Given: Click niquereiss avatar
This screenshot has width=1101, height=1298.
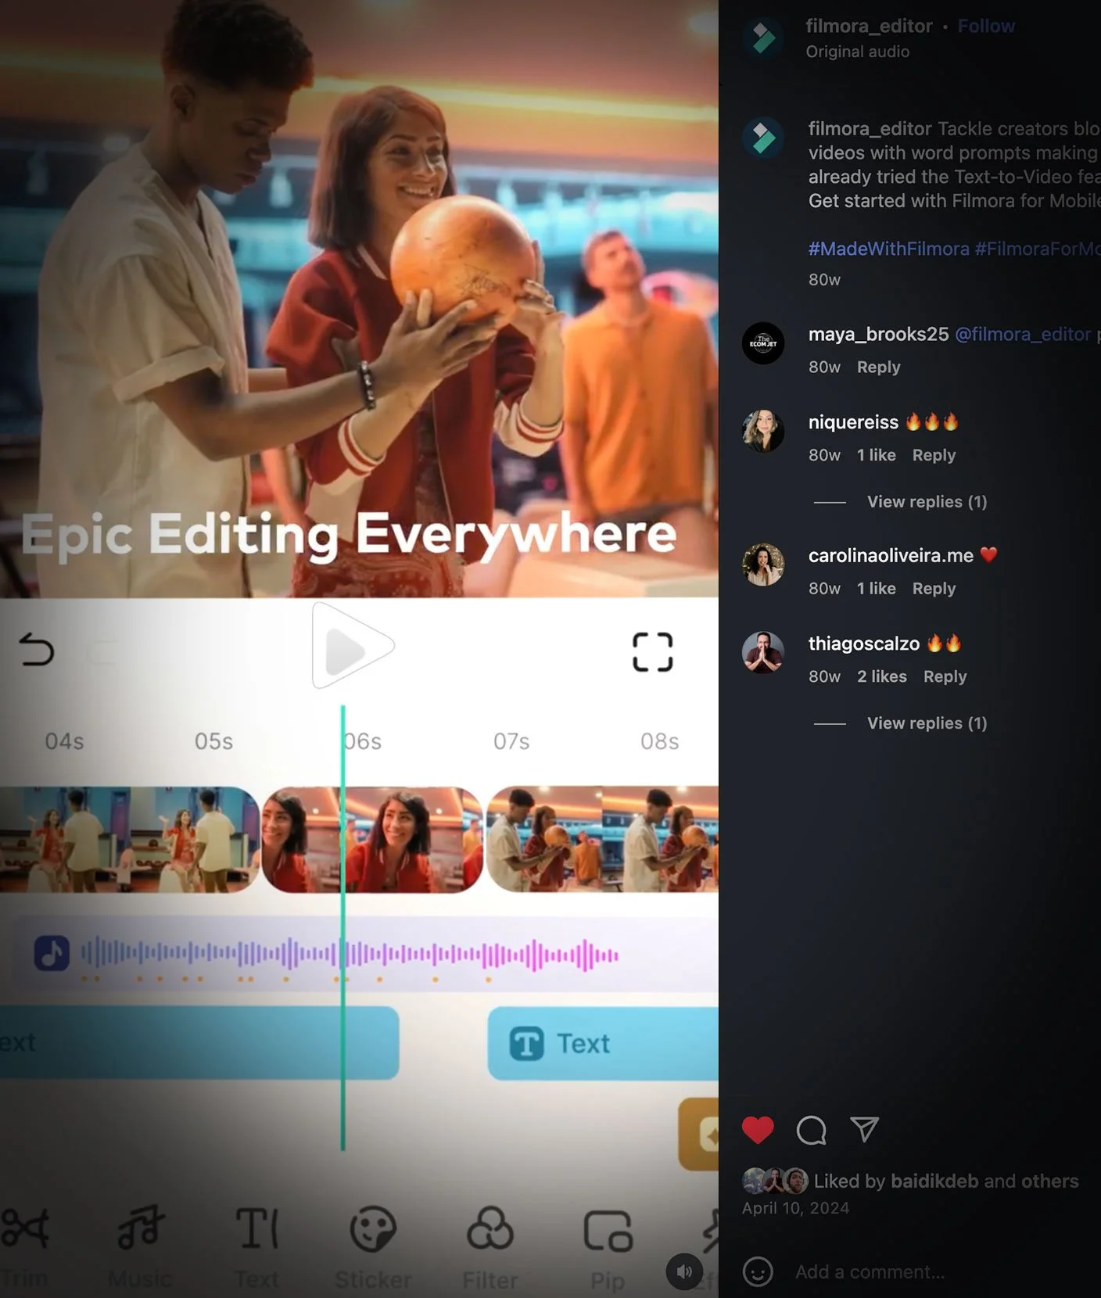Looking at the screenshot, I should [x=763, y=431].
